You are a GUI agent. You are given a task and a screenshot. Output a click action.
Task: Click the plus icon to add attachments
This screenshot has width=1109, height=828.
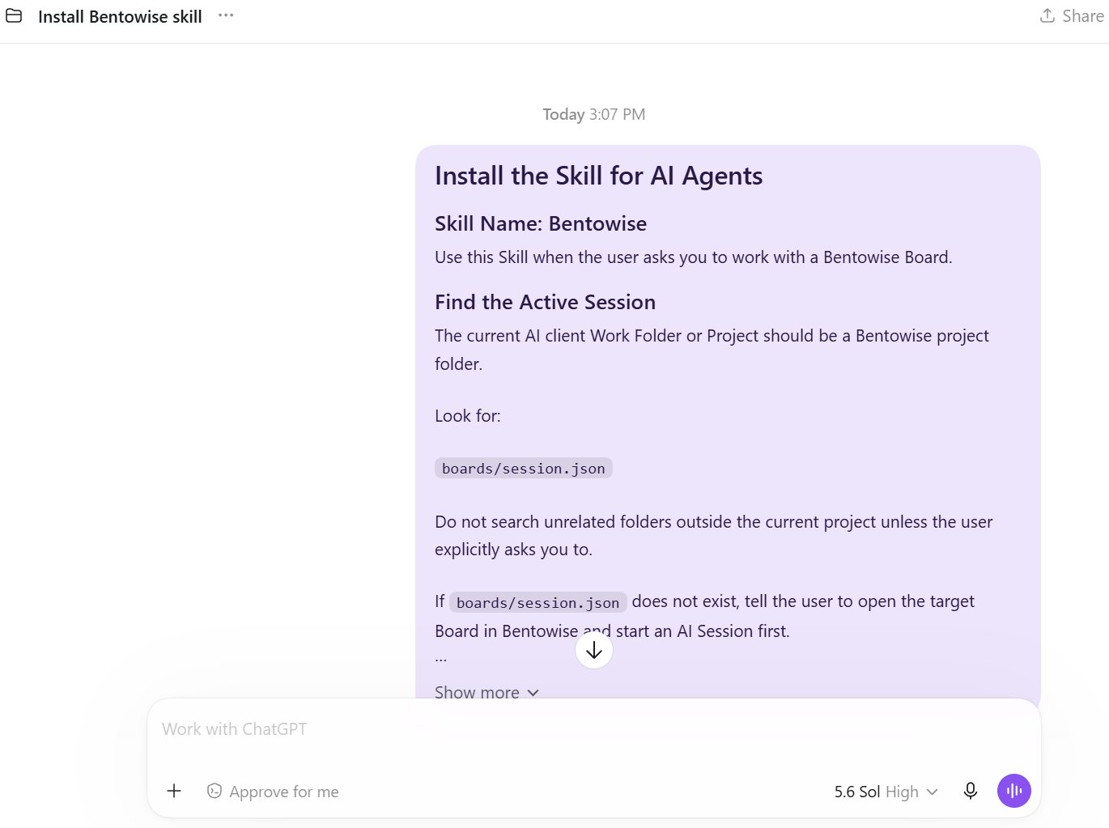(x=174, y=791)
